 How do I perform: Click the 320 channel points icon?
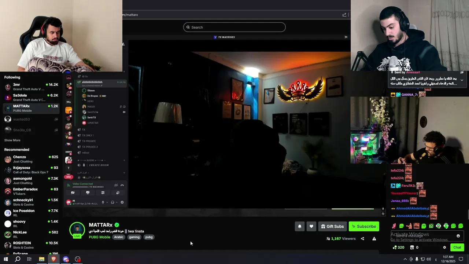click(x=395, y=247)
